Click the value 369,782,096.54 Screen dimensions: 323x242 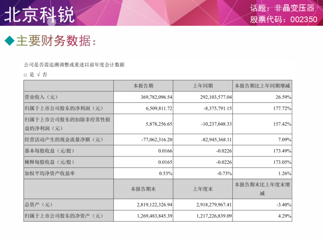click(x=156, y=97)
